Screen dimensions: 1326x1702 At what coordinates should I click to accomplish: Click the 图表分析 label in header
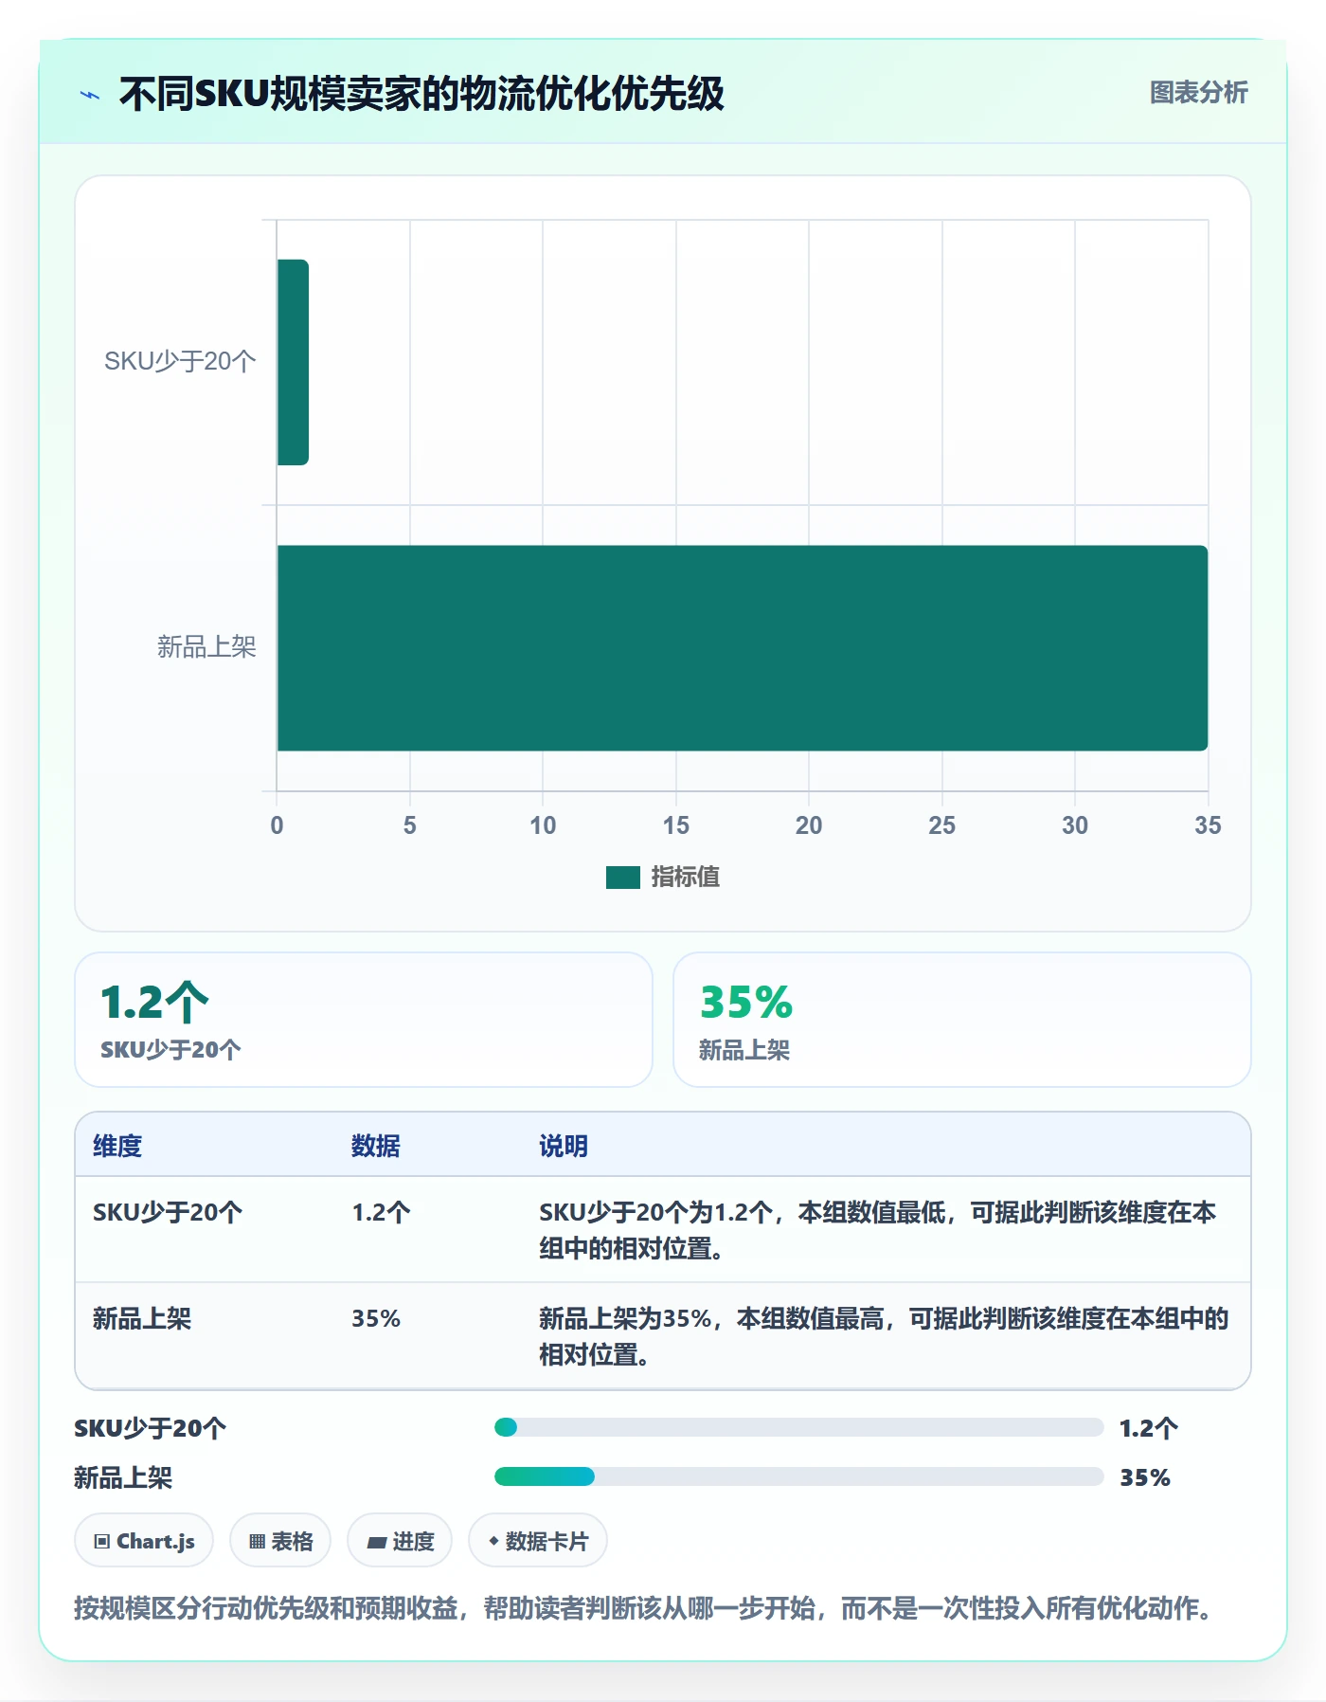point(1198,92)
